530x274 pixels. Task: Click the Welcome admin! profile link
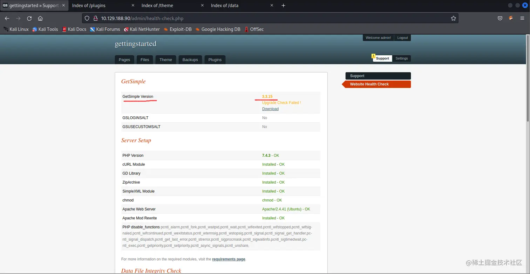378,37
